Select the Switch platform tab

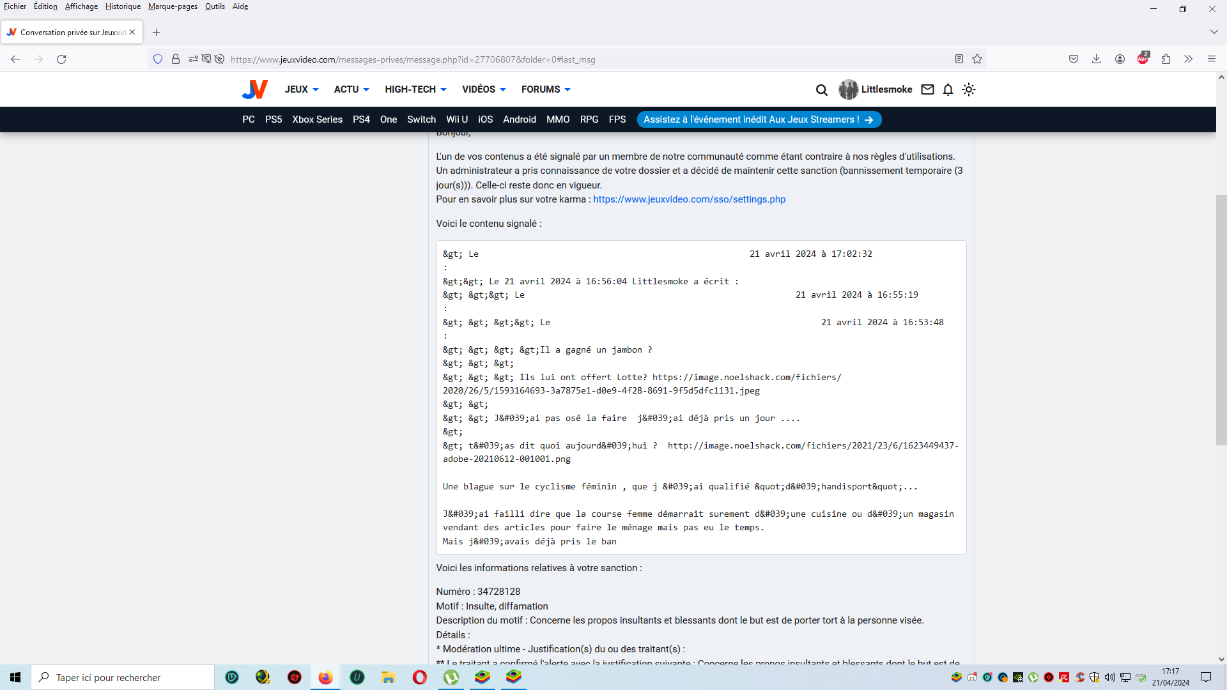421,119
